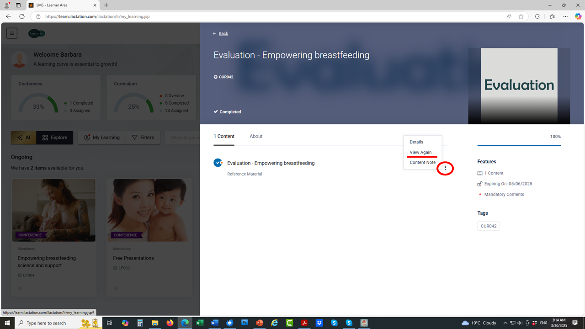Click the browser back arrow
This screenshot has width=585, height=329.
click(x=8, y=16)
